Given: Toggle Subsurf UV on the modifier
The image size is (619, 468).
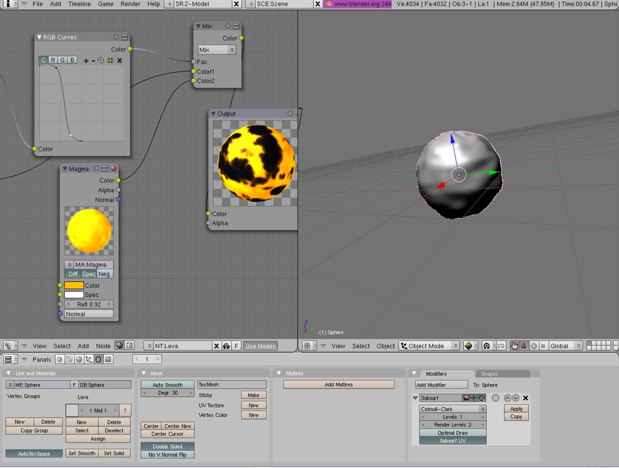Looking at the screenshot, I should pos(453,441).
